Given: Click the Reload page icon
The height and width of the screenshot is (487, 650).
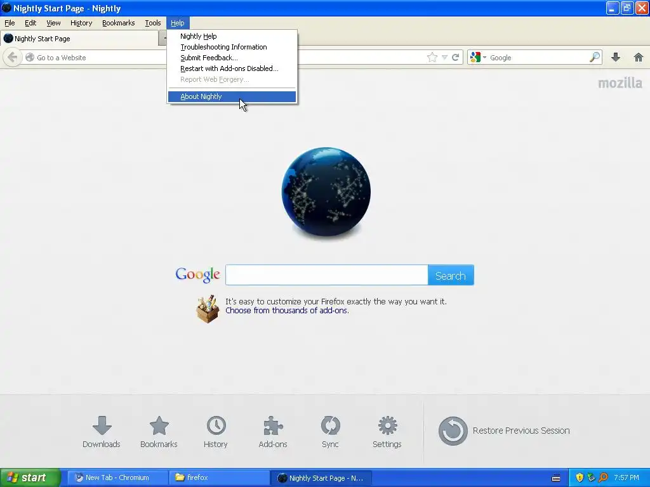Looking at the screenshot, I should [x=455, y=57].
